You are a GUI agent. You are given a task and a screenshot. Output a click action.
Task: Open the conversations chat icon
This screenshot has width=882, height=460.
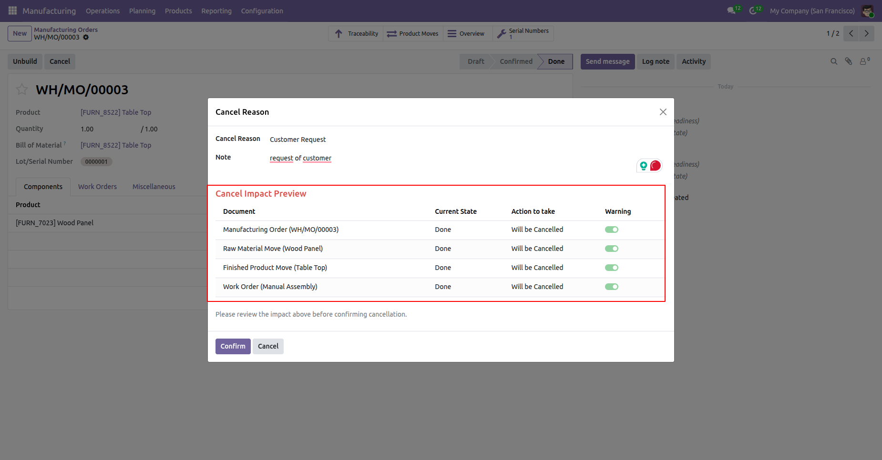click(731, 10)
